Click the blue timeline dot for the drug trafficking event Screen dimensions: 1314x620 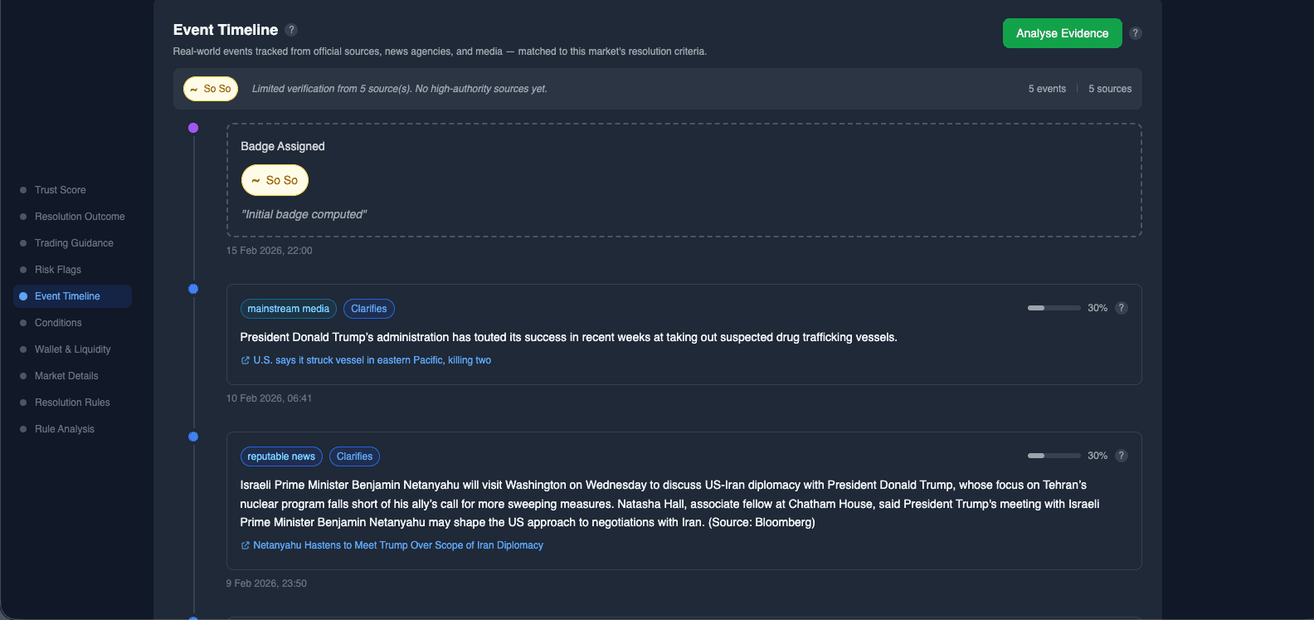(193, 289)
